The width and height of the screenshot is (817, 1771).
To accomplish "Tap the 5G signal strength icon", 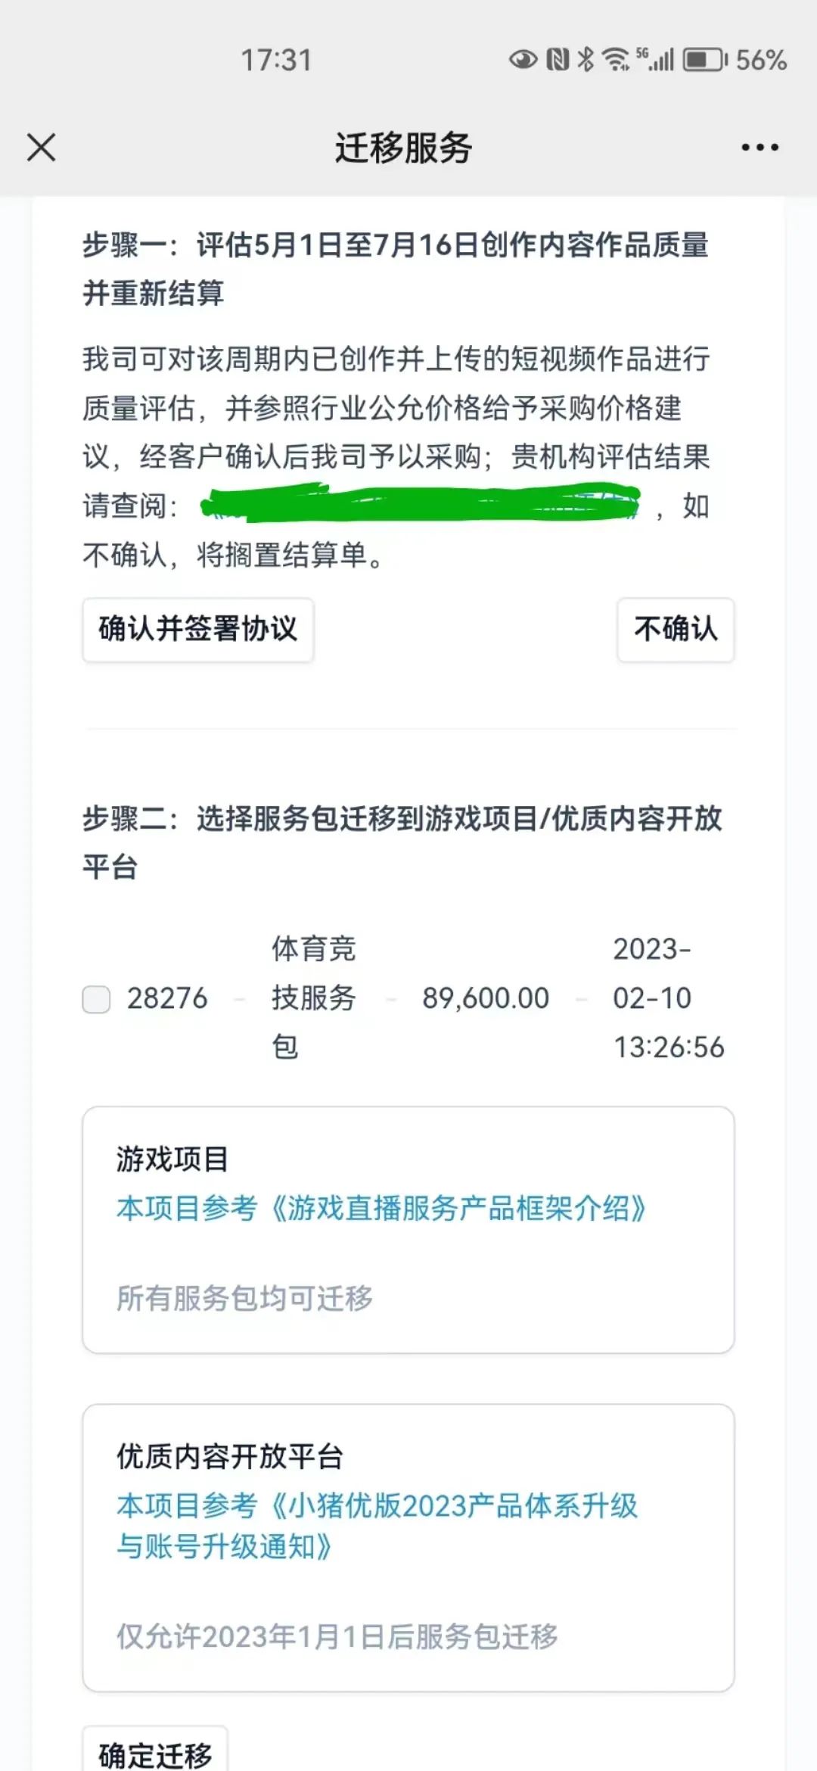I will [x=655, y=59].
